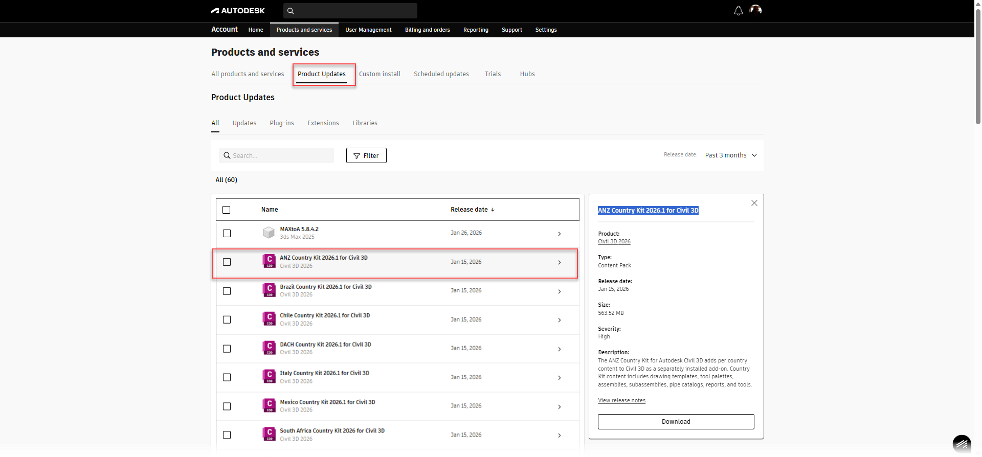Open Billing and orders menu
The height and width of the screenshot is (457, 982).
[x=427, y=30]
